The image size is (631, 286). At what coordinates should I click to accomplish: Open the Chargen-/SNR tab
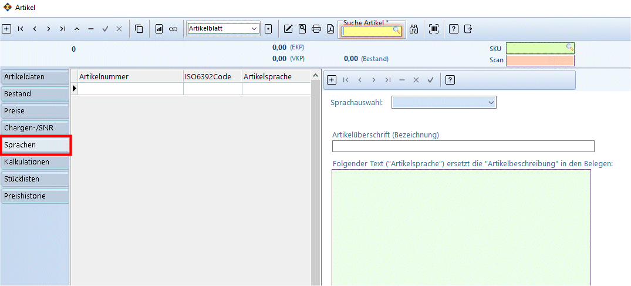point(35,128)
